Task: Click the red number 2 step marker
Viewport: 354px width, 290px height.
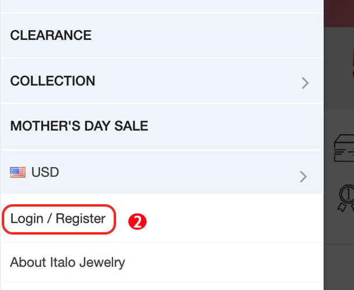Action: pyautogui.click(x=136, y=221)
